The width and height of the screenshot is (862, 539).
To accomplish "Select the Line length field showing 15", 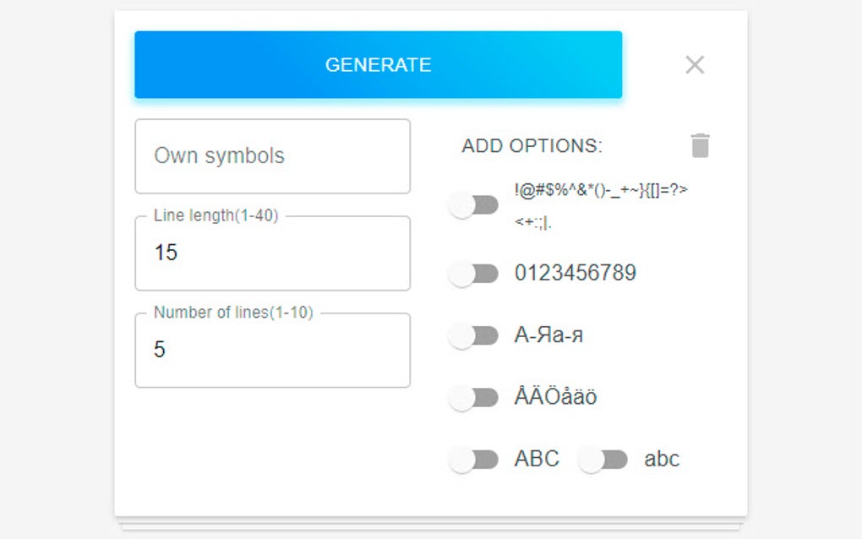I will [272, 253].
